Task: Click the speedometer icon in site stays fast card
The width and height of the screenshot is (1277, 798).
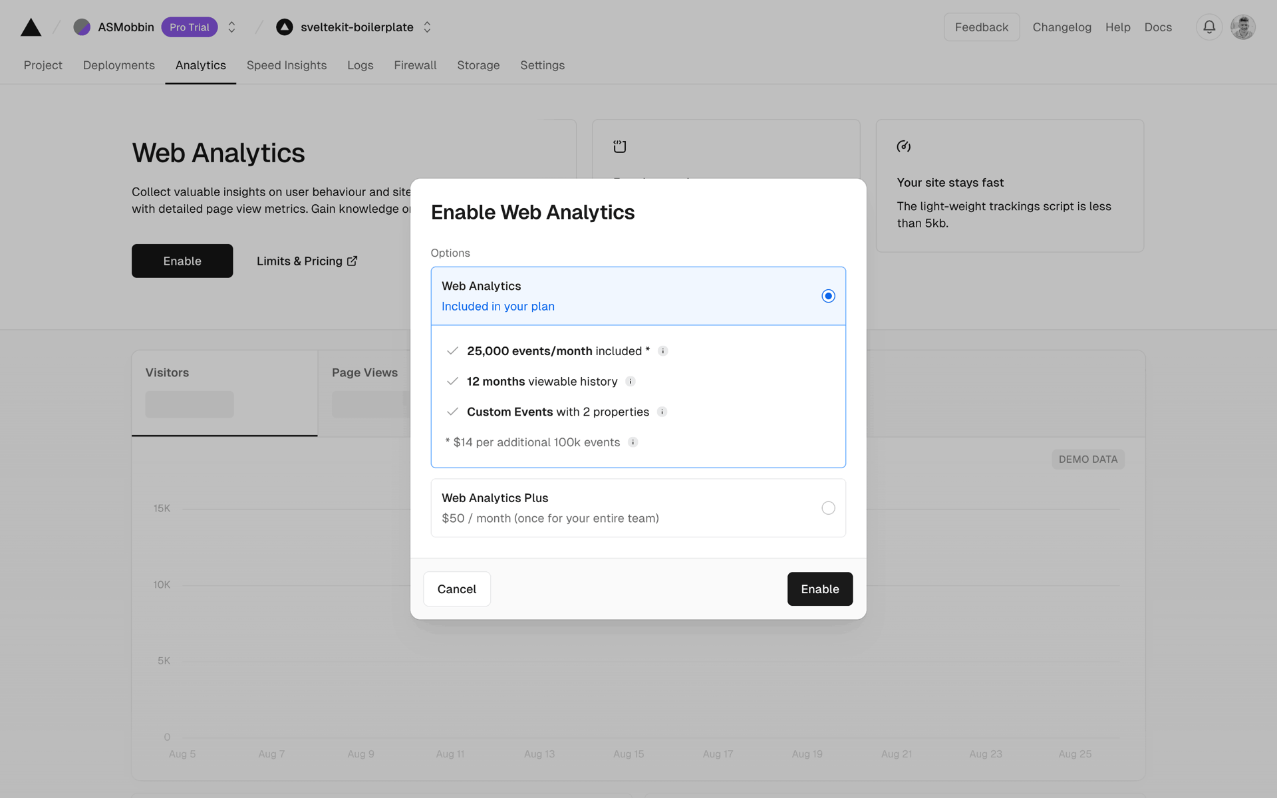Action: pos(904,146)
